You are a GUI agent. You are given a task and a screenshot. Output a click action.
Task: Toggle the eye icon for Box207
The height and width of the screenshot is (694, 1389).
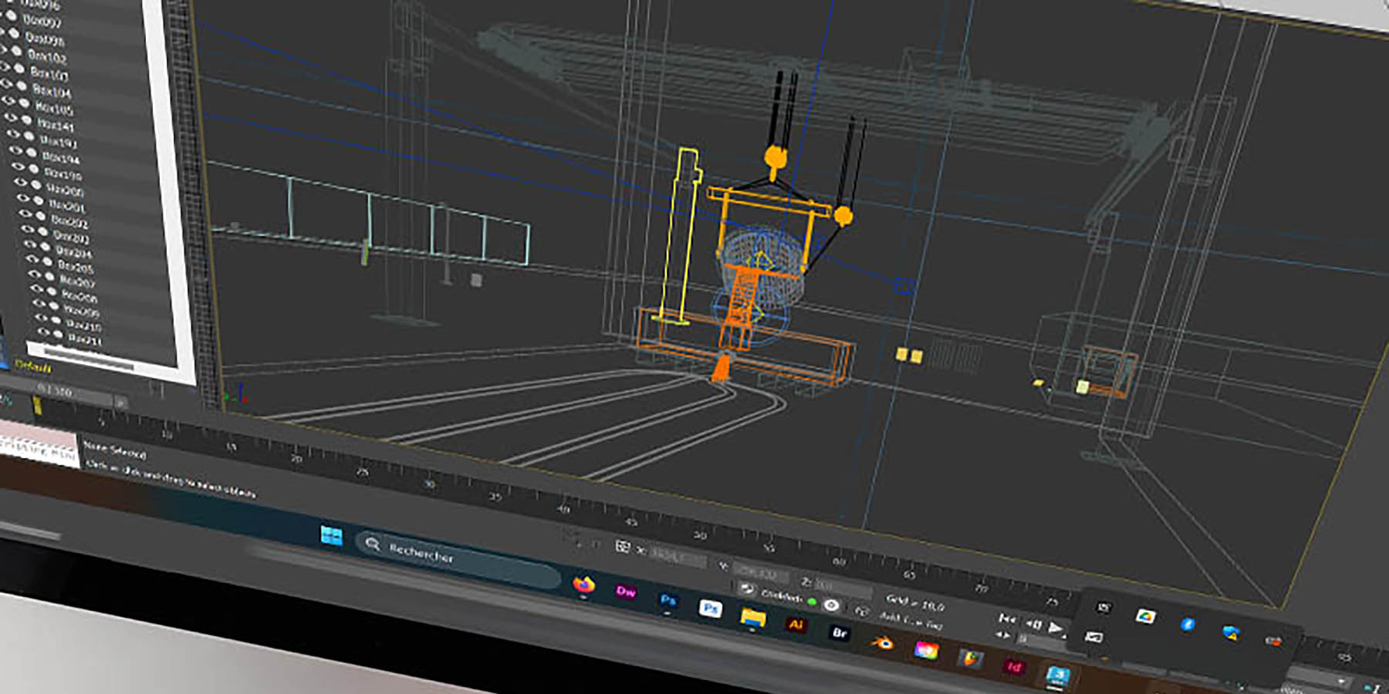36,274
